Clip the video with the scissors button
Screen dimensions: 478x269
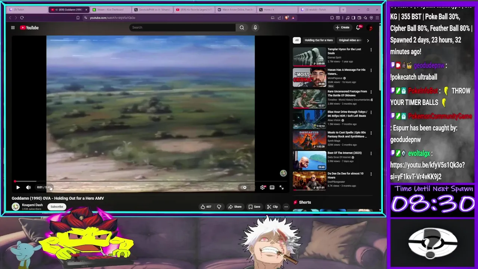[272, 207]
